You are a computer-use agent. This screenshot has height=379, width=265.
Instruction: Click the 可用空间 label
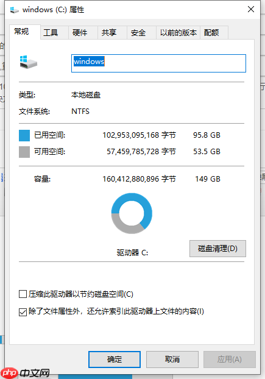click(49, 152)
